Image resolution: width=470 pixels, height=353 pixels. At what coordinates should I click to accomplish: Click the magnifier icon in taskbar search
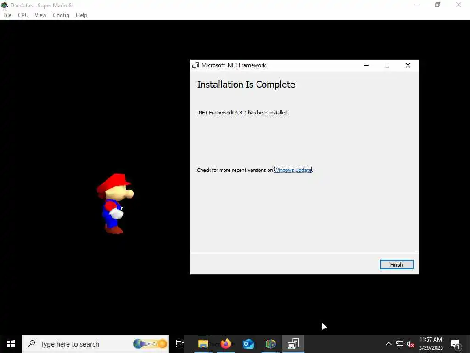point(31,344)
